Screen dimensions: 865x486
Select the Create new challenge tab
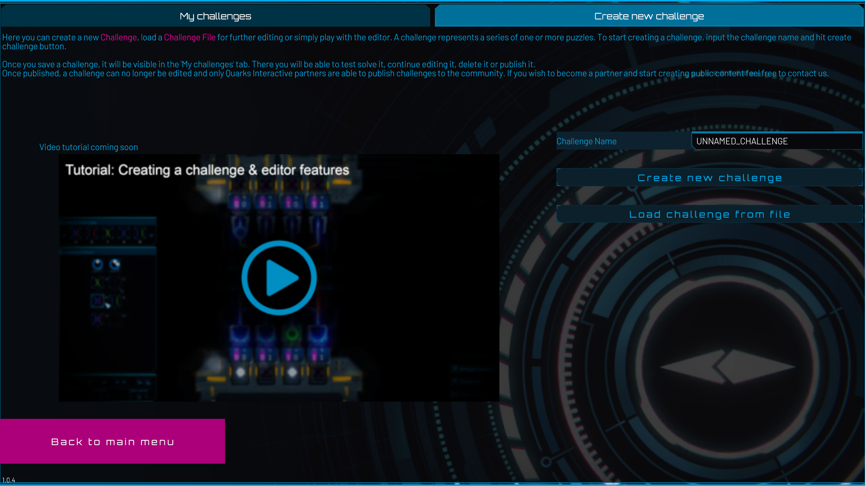tap(649, 16)
